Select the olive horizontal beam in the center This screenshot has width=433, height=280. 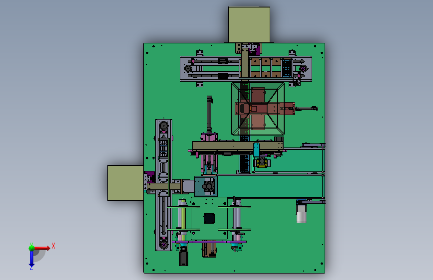pos(238,146)
